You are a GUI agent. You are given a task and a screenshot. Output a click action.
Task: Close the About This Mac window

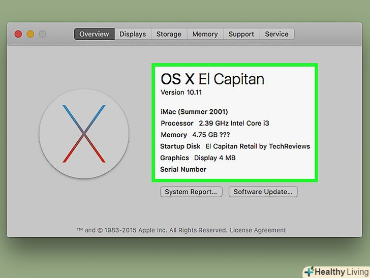[18, 34]
